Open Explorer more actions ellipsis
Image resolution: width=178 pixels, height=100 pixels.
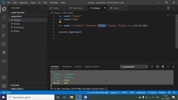(x=43, y=8)
